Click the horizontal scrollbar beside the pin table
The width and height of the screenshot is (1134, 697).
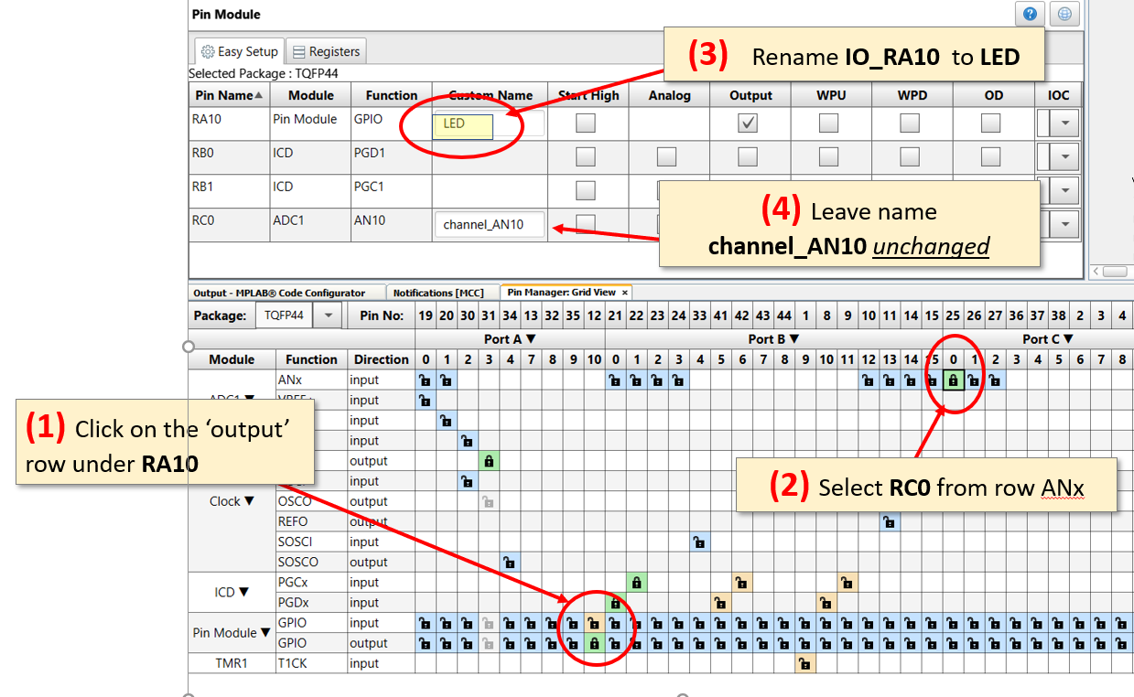(x=1109, y=271)
